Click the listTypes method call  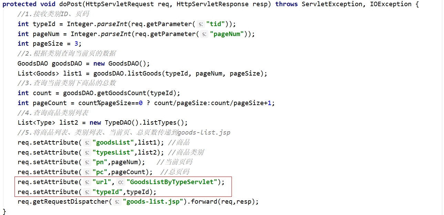(160, 123)
